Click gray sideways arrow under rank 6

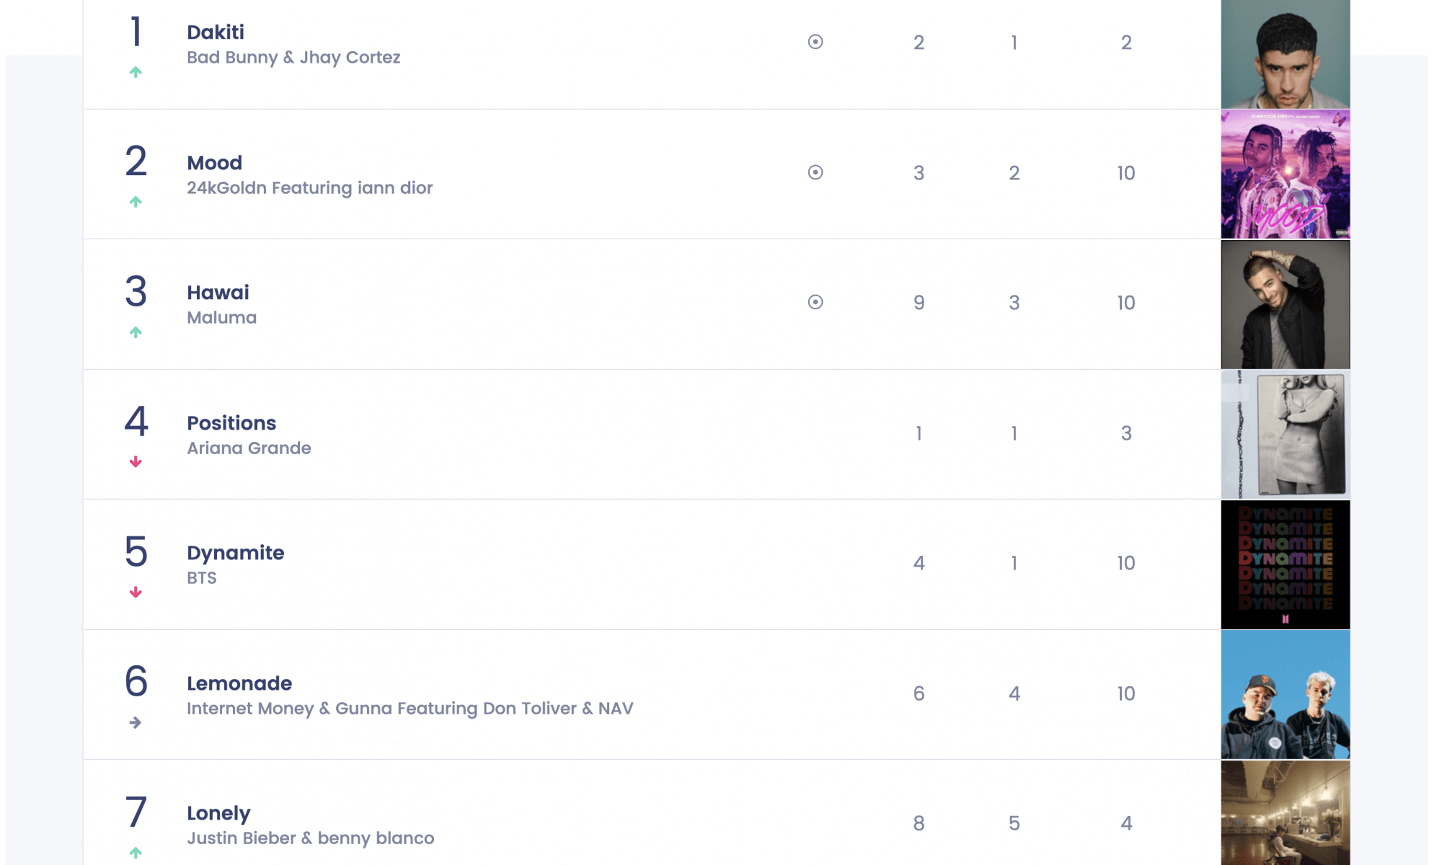click(136, 722)
